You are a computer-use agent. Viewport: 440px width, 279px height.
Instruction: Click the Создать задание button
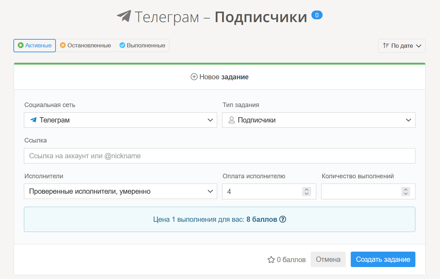pyautogui.click(x=383, y=259)
